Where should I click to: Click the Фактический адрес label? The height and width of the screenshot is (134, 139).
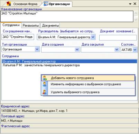point(15,126)
